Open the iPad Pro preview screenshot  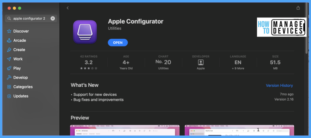239,130
